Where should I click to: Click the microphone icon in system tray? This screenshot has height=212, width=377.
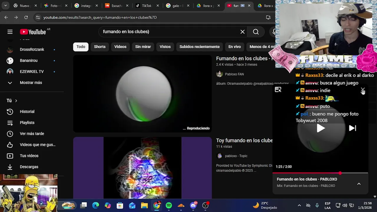(317, 205)
